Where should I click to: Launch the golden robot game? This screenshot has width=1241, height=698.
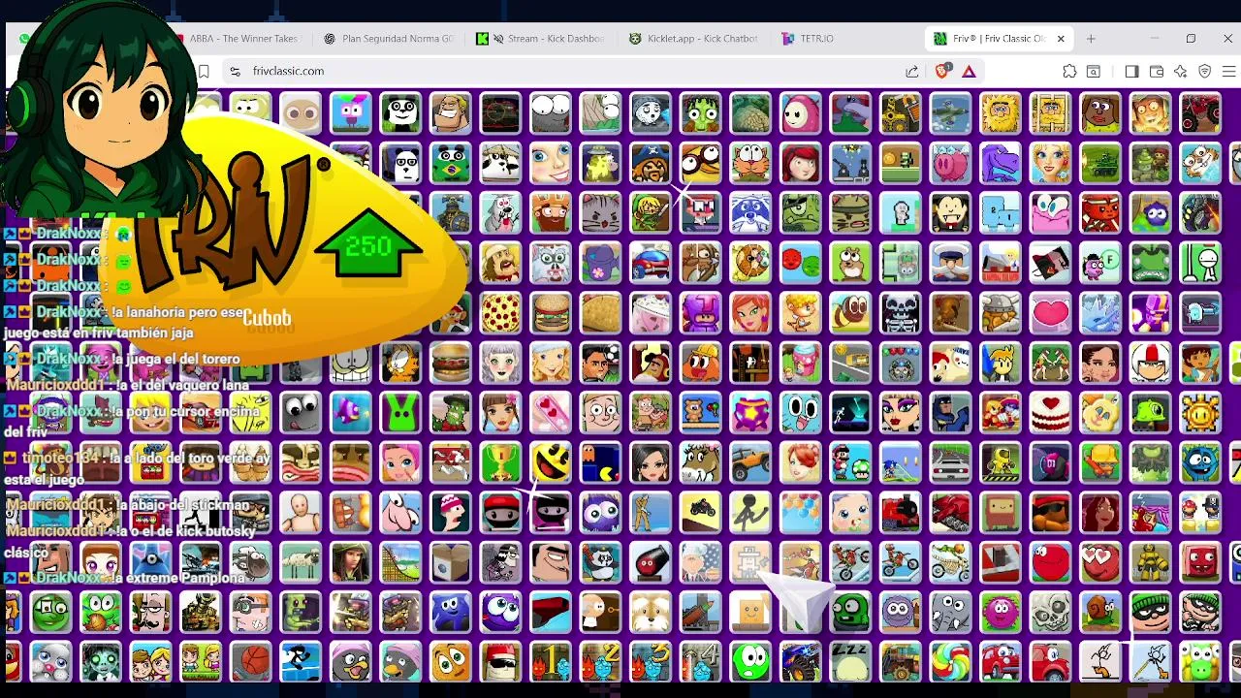(x=1150, y=562)
